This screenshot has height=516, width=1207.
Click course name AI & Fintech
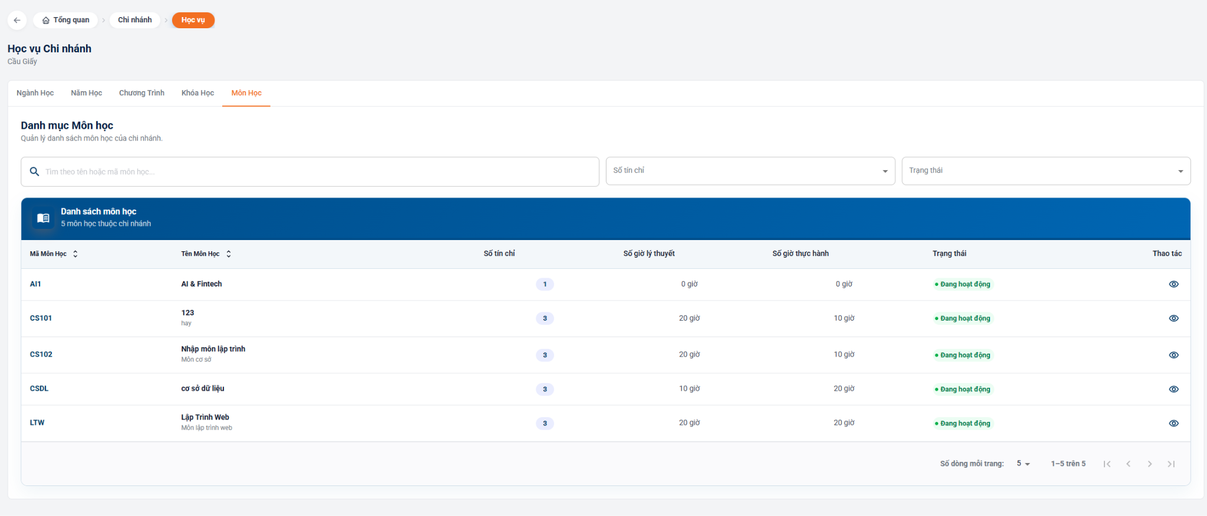[202, 284]
